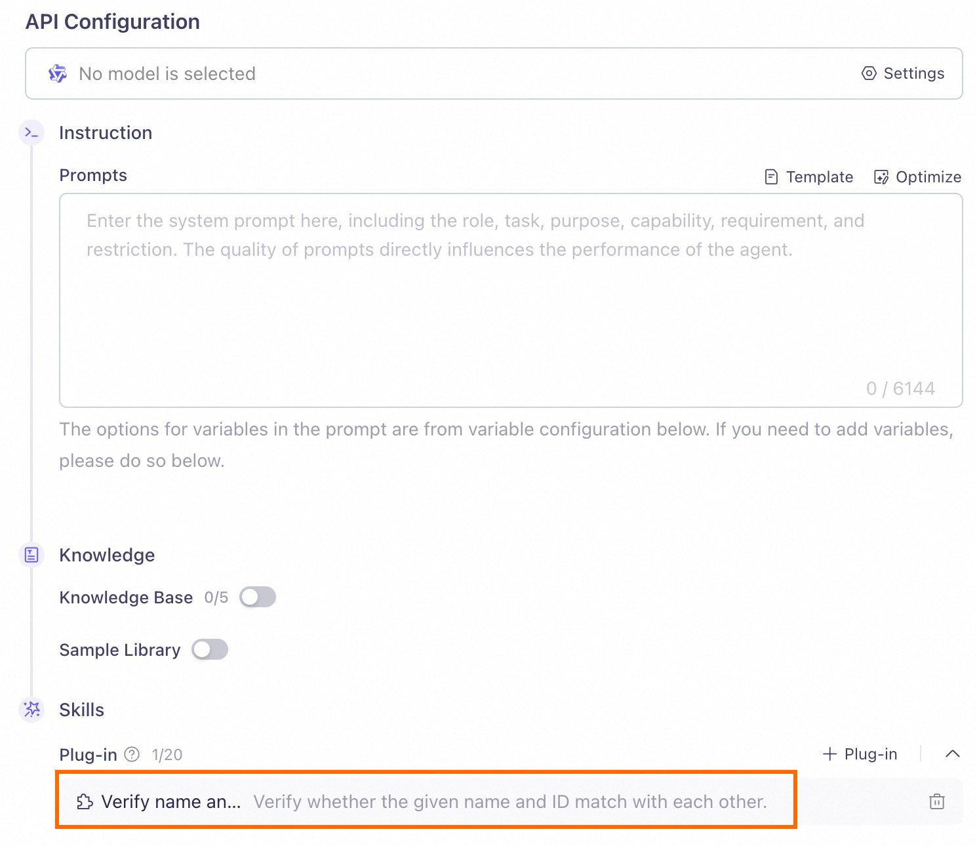The image size is (977, 846).
Task: Click the Template document icon
Action: pyautogui.click(x=772, y=177)
